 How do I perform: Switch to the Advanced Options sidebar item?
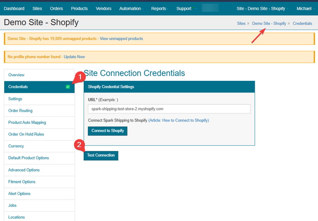coord(24,170)
